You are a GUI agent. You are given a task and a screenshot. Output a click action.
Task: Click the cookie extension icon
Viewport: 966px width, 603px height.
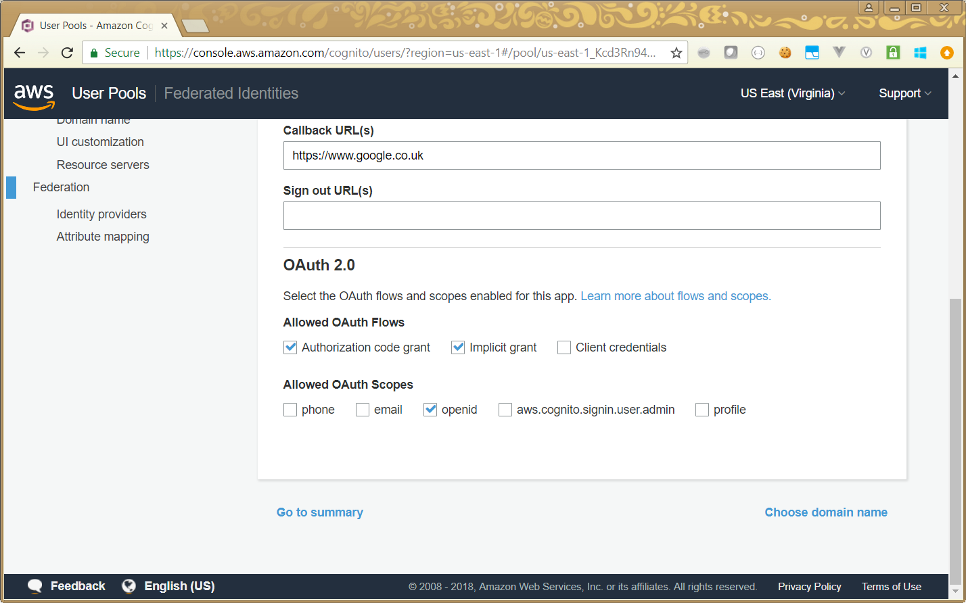(x=785, y=53)
